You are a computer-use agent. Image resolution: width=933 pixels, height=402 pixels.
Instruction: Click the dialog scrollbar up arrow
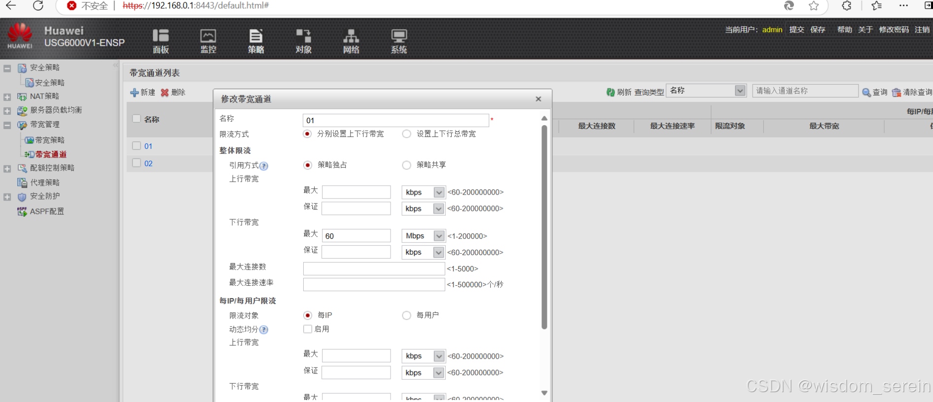[x=544, y=118]
